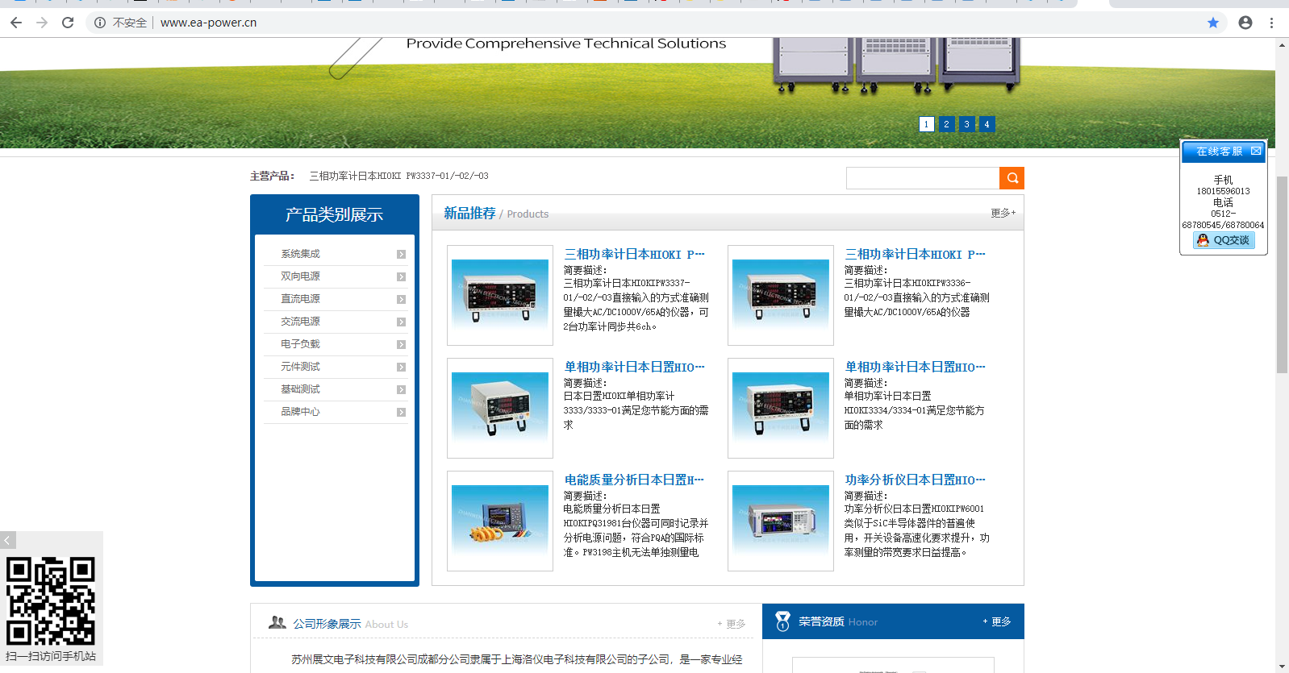1289x673 pixels.
Task: Start a QQ chat via QQ交谈
Action: tap(1224, 240)
